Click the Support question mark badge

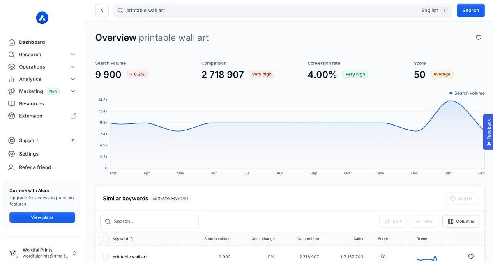click(x=73, y=140)
